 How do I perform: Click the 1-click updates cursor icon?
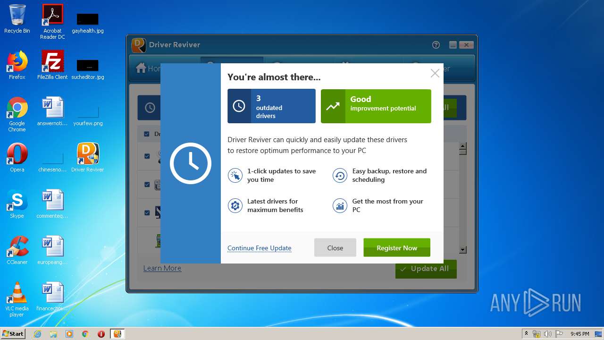click(x=235, y=176)
